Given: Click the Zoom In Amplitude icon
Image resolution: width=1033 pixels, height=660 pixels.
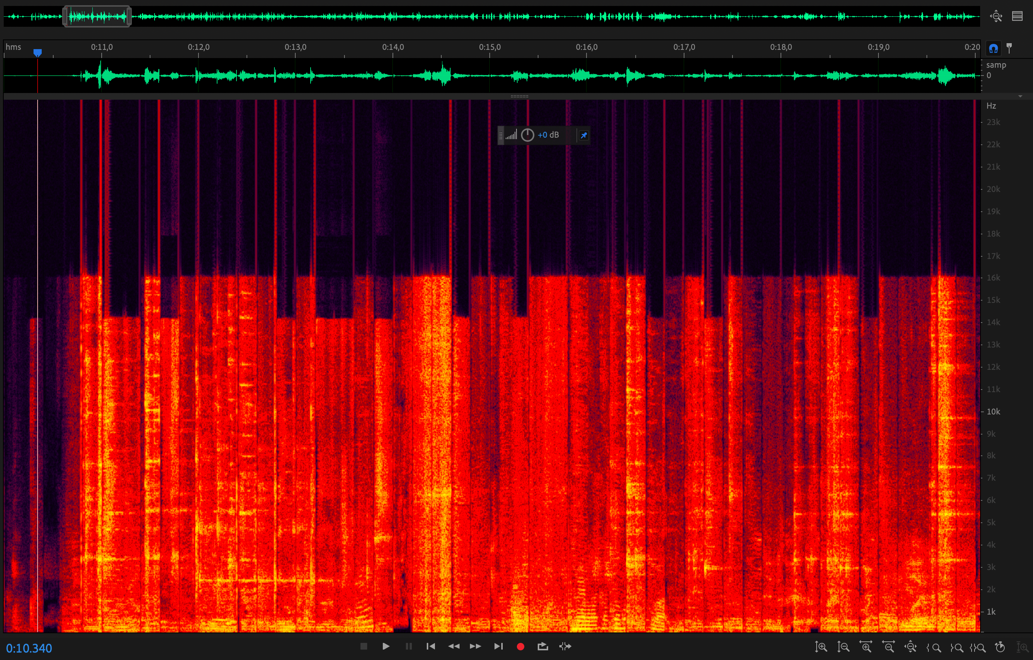Looking at the screenshot, I should click(x=821, y=647).
